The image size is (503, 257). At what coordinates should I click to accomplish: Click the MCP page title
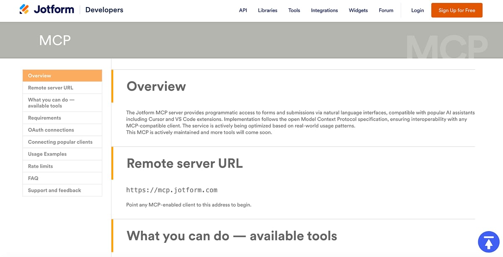(55, 40)
